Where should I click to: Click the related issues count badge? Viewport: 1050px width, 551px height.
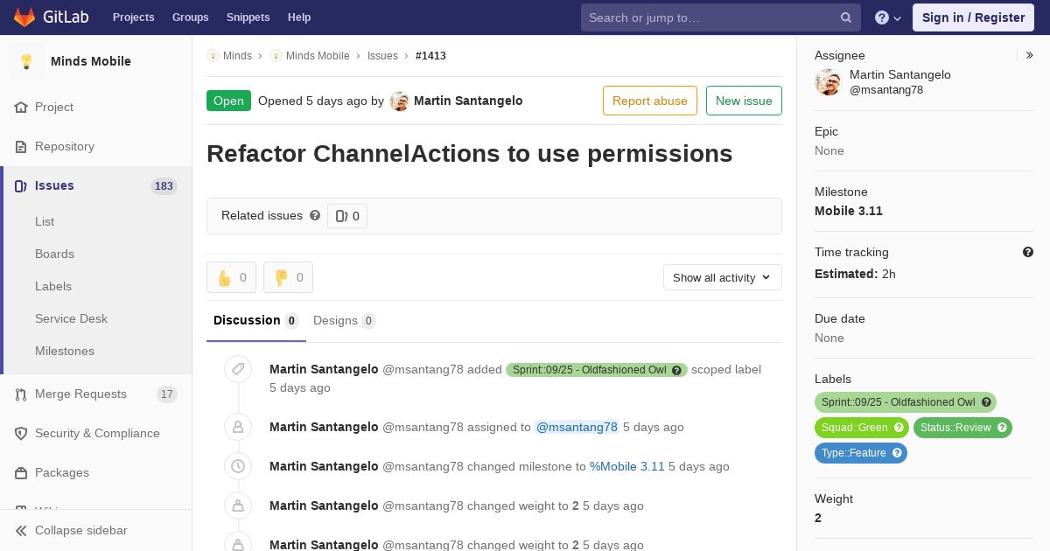pyautogui.click(x=347, y=216)
